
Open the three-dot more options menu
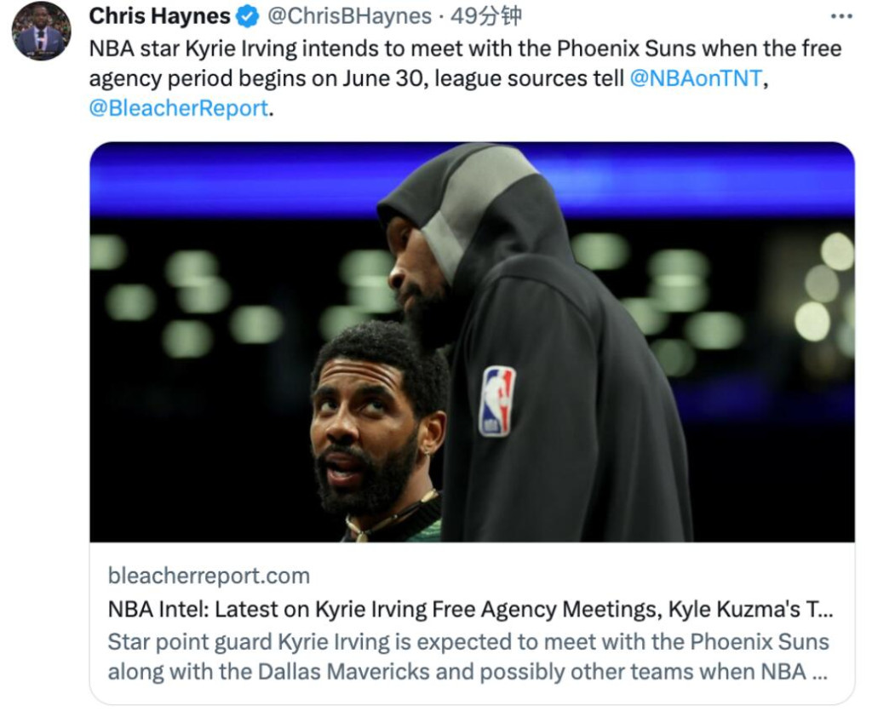(840, 17)
